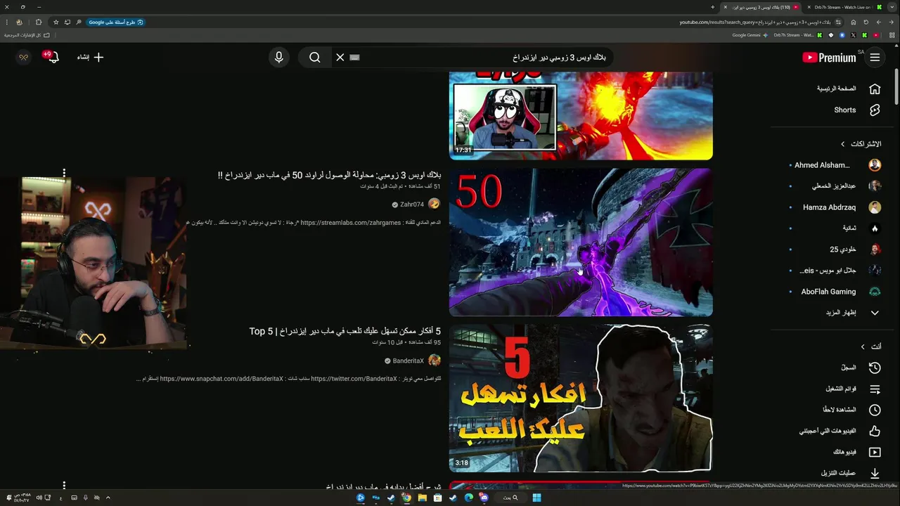Clear the YouTube search query
900x506 pixels.
340,58
